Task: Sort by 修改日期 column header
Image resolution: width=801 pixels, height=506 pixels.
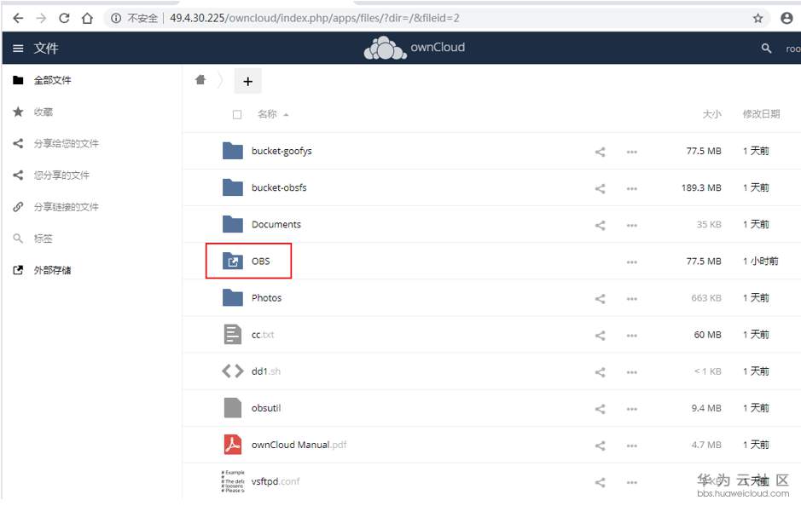Action: pyautogui.click(x=761, y=114)
